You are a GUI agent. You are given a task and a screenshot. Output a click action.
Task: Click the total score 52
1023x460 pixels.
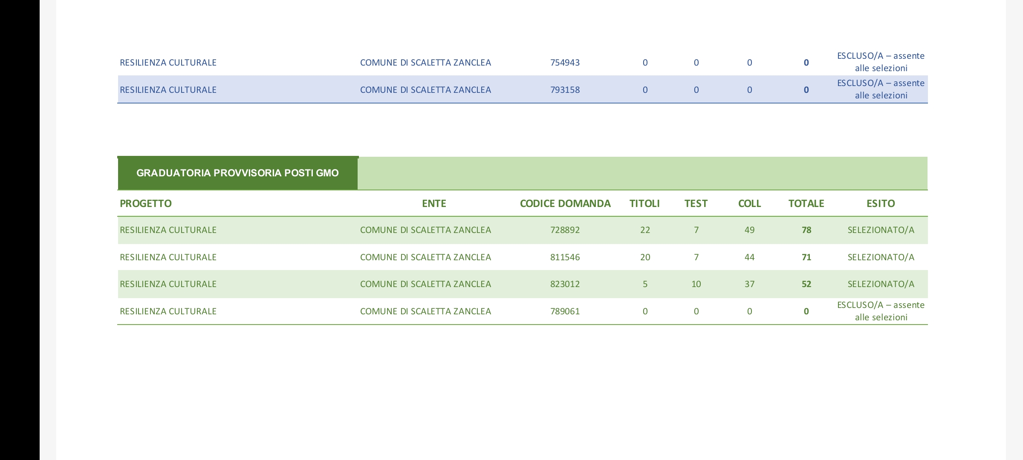(x=806, y=284)
